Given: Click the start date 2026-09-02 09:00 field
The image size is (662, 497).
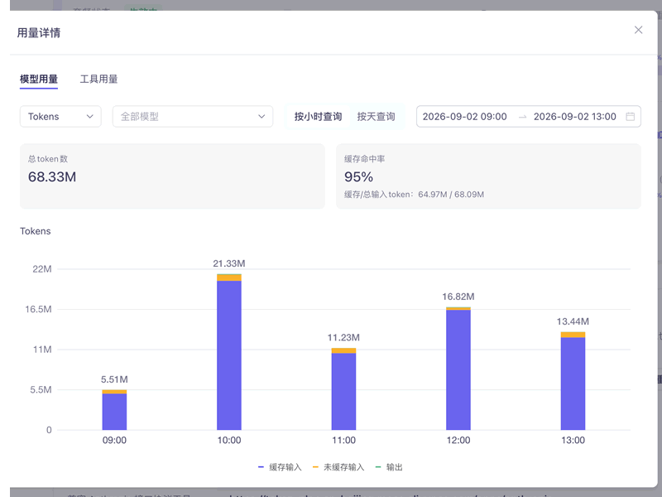Looking at the screenshot, I should 464,117.
